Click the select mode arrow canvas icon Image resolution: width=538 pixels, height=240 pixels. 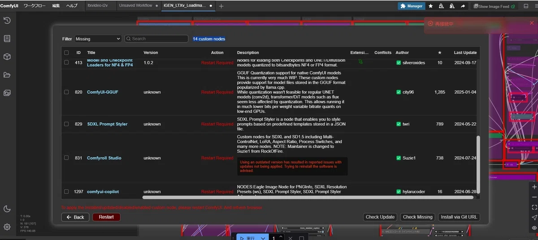[x=534, y=218]
